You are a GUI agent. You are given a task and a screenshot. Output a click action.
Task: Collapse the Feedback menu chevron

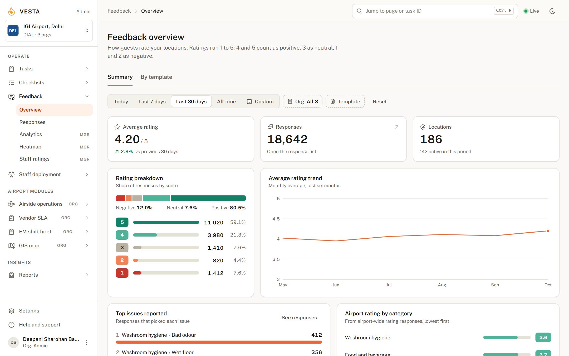[87, 97]
